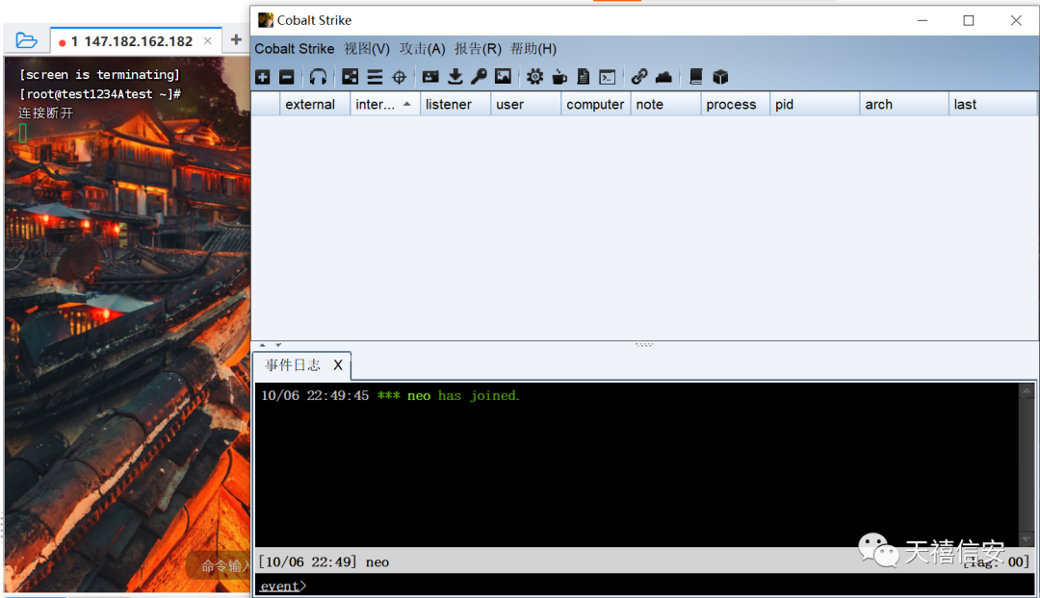
Task: Open the 帮助(H) menu
Action: tap(533, 49)
